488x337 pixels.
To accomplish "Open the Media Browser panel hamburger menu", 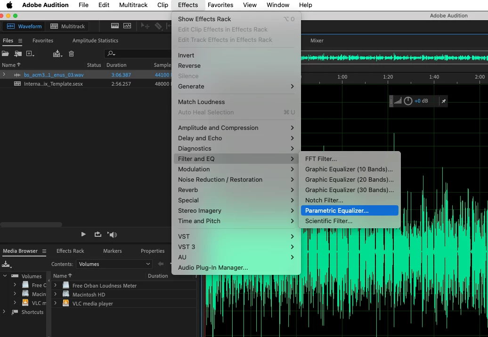I will pyautogui.click(x=44, y=251).
